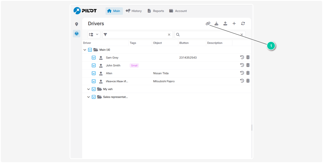Open the grouping tree dropdown
323x163 pixels.
94,35
